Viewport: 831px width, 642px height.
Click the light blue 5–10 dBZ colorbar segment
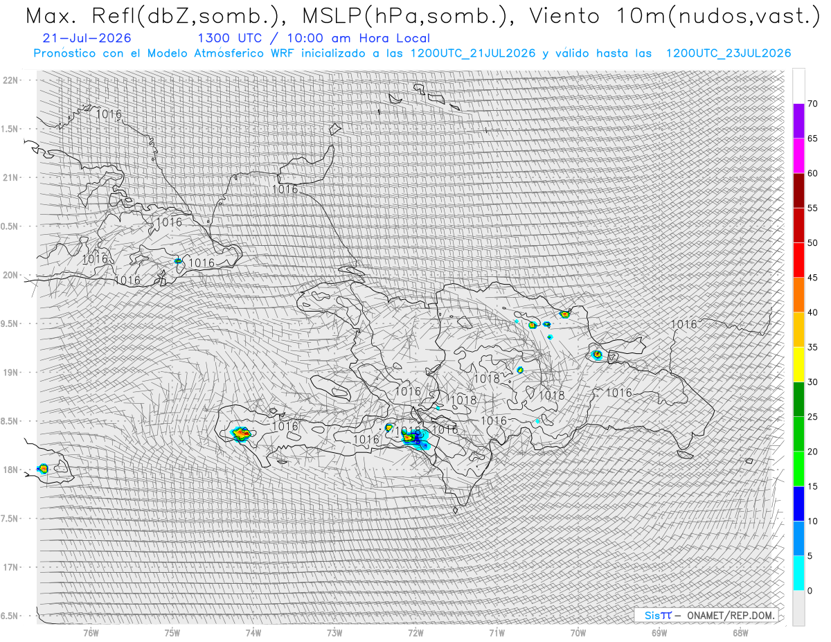pos(798,538)
